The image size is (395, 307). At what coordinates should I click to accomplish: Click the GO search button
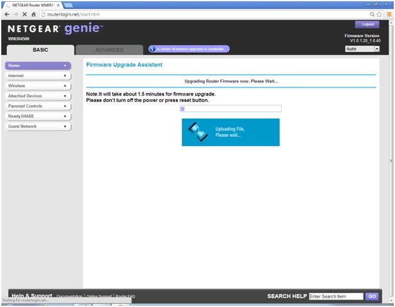tap(372, 296)
